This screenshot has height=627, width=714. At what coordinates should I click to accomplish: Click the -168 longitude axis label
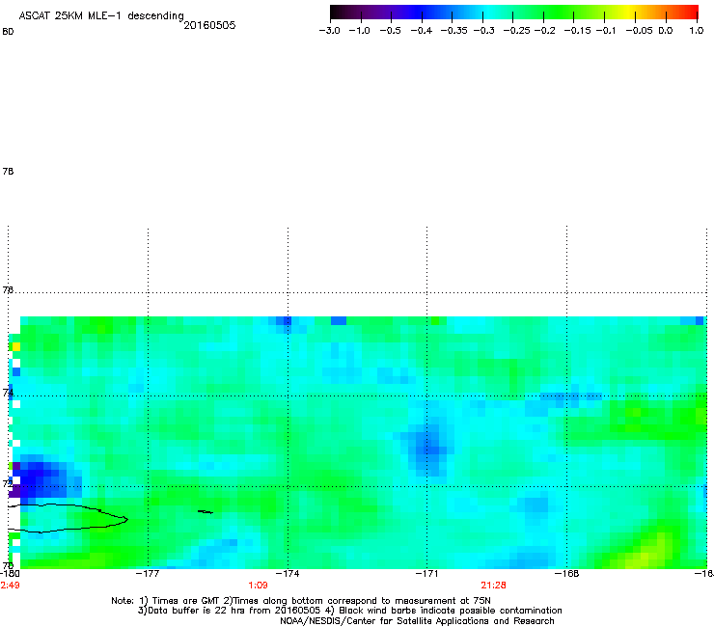(567, 573)
